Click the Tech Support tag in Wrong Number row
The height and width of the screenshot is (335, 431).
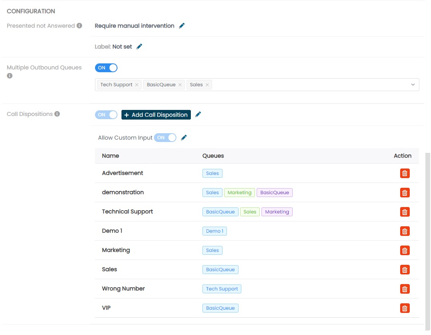coord(222,289)
